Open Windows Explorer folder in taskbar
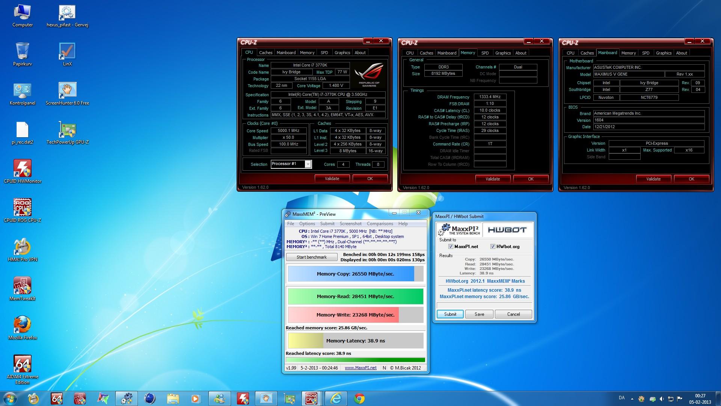 (173, 398)
